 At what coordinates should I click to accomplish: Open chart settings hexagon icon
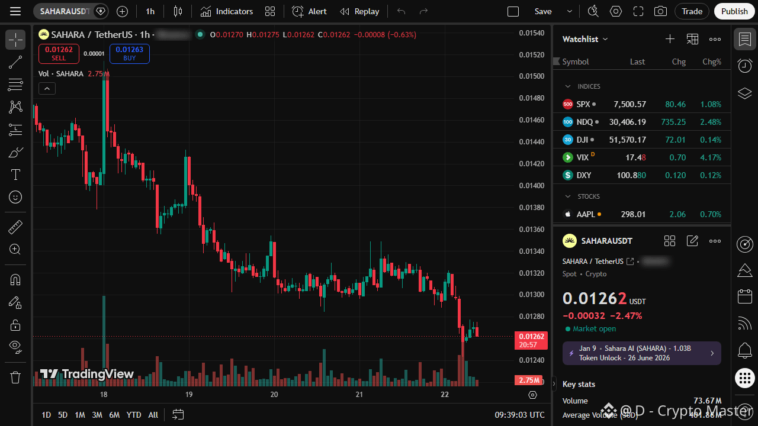616,11
